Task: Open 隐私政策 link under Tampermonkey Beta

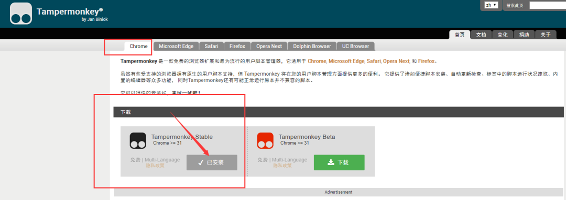Action: [282, 166]
